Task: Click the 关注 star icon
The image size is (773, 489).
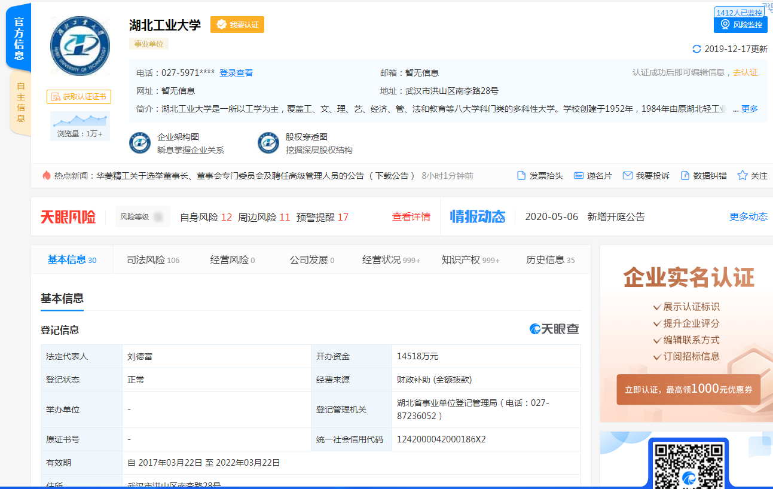Action: (x=743, y=176)
